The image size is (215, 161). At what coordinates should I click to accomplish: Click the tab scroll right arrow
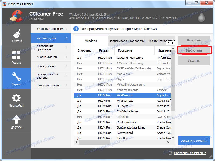(x=173, y=43)
